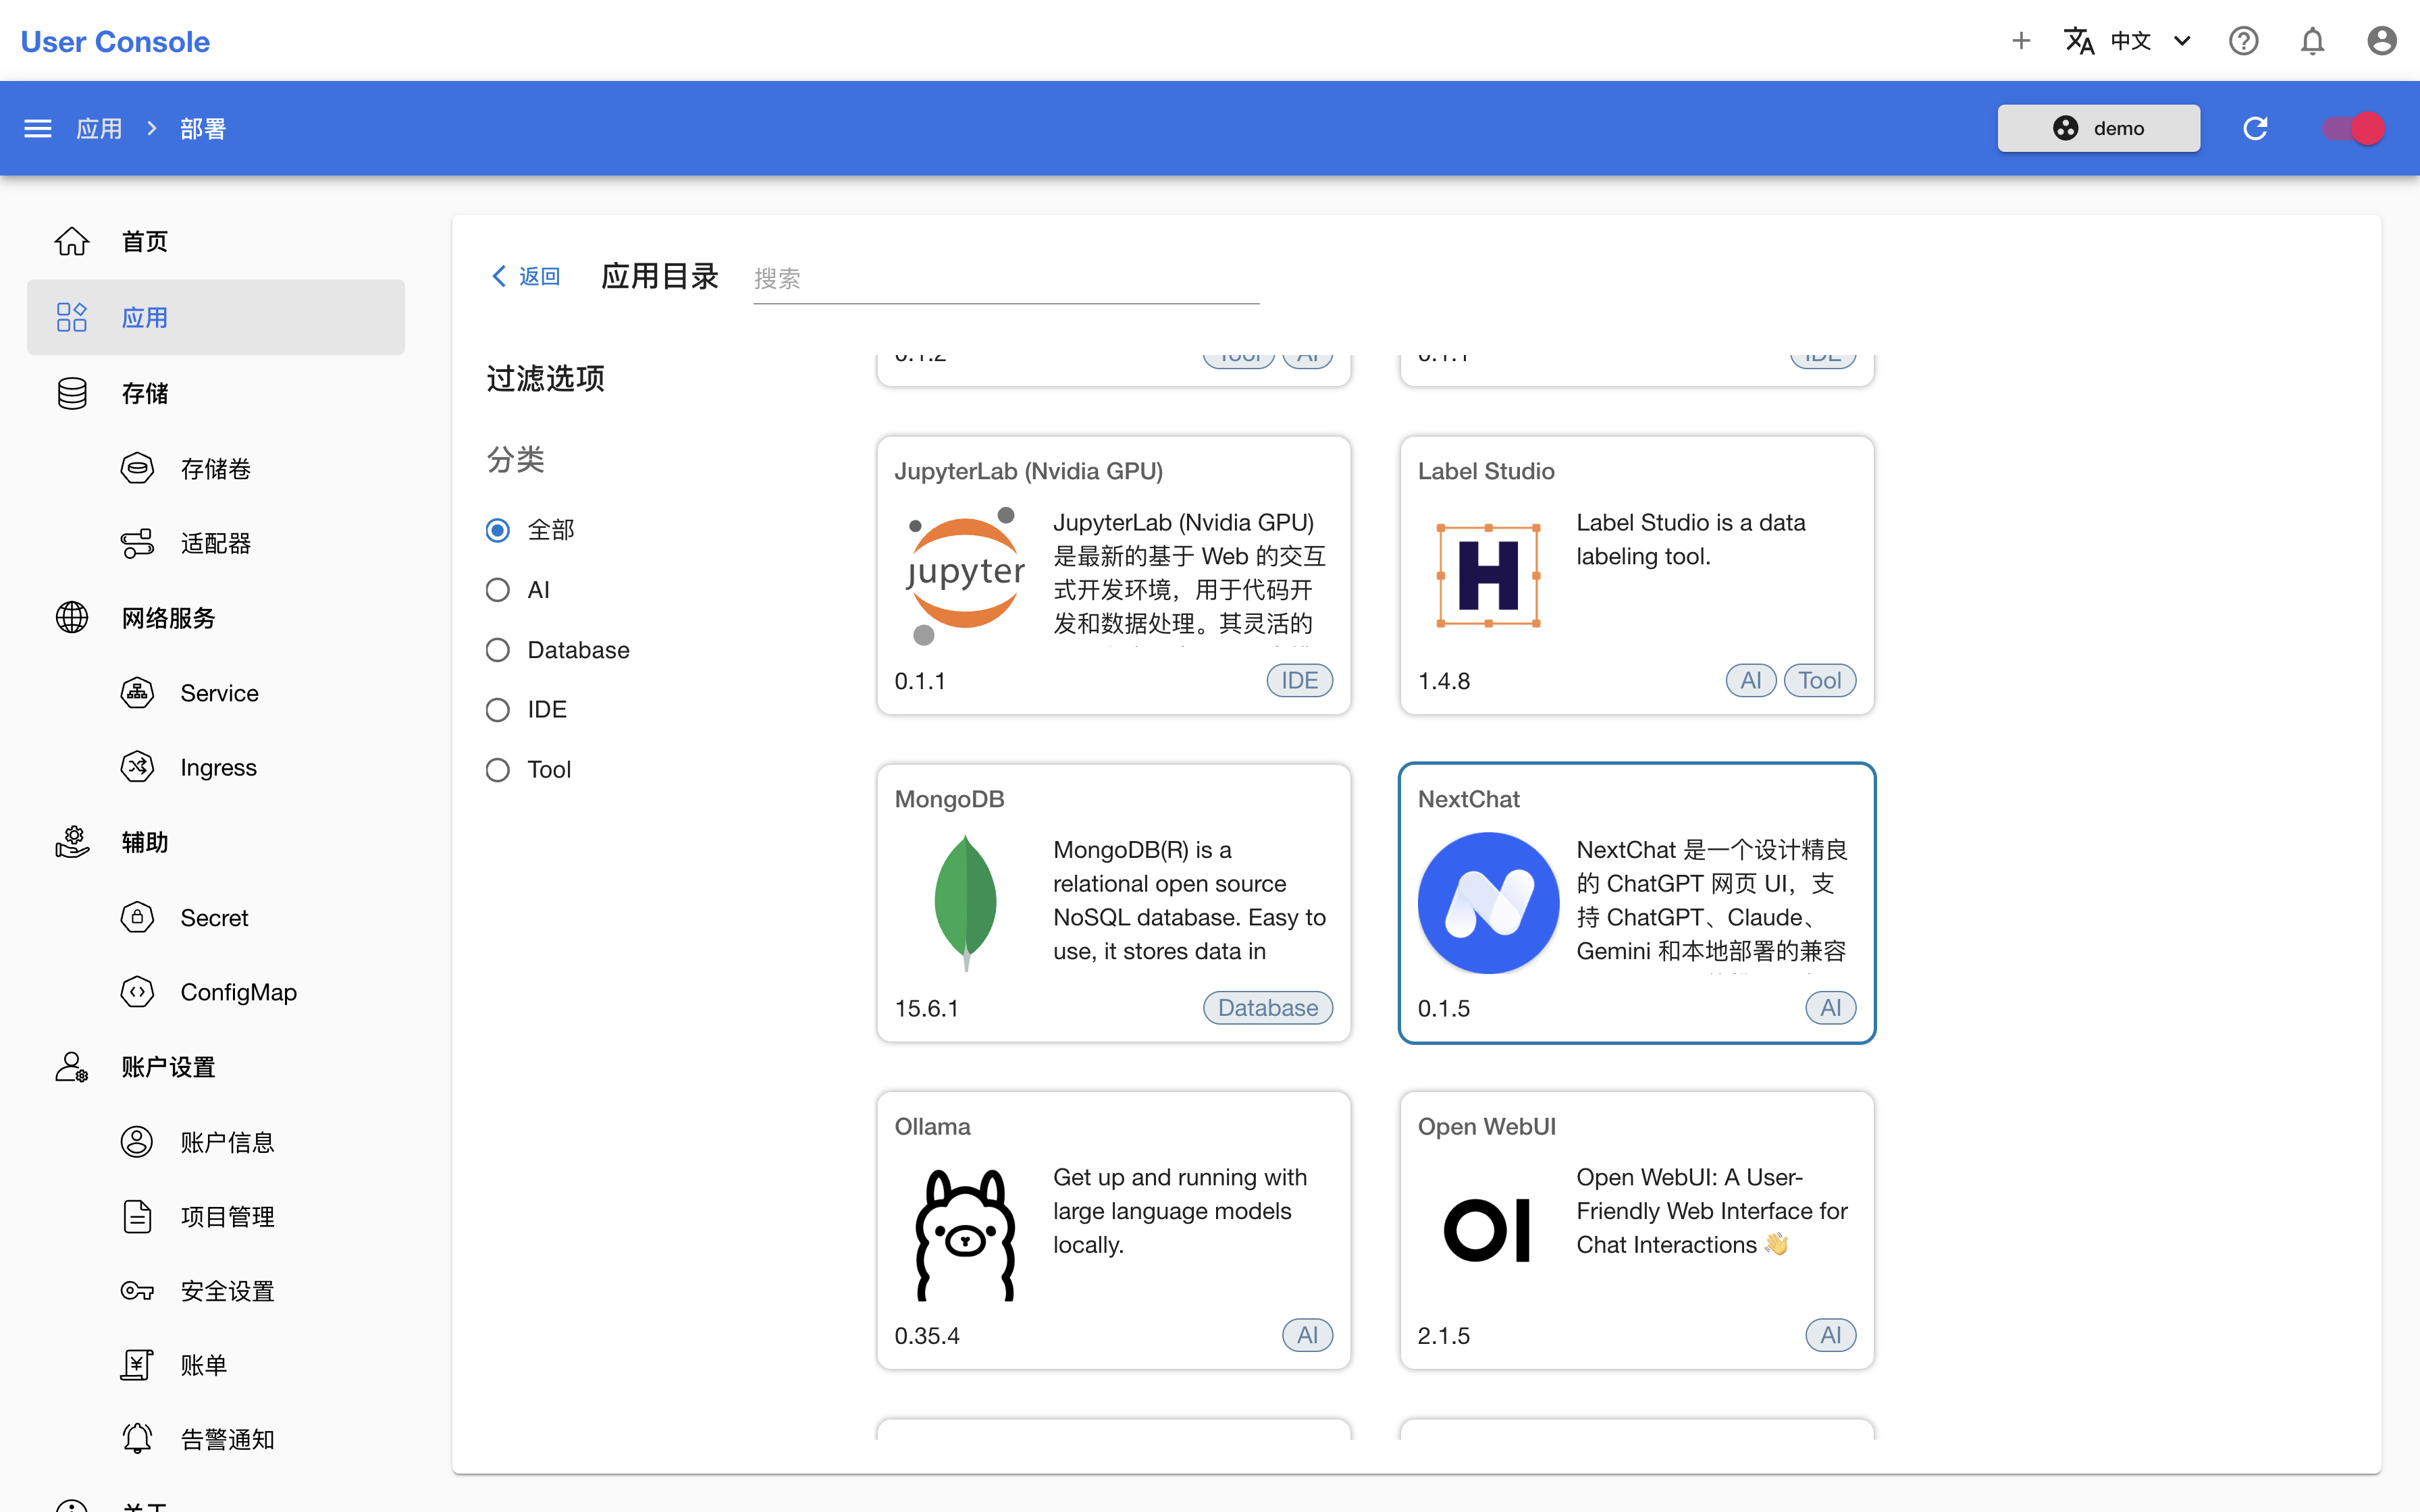Click the 部署 breadcrumb item
Image resolution: width=2420 pixels, height=1512 pixels.
(203, 128)
